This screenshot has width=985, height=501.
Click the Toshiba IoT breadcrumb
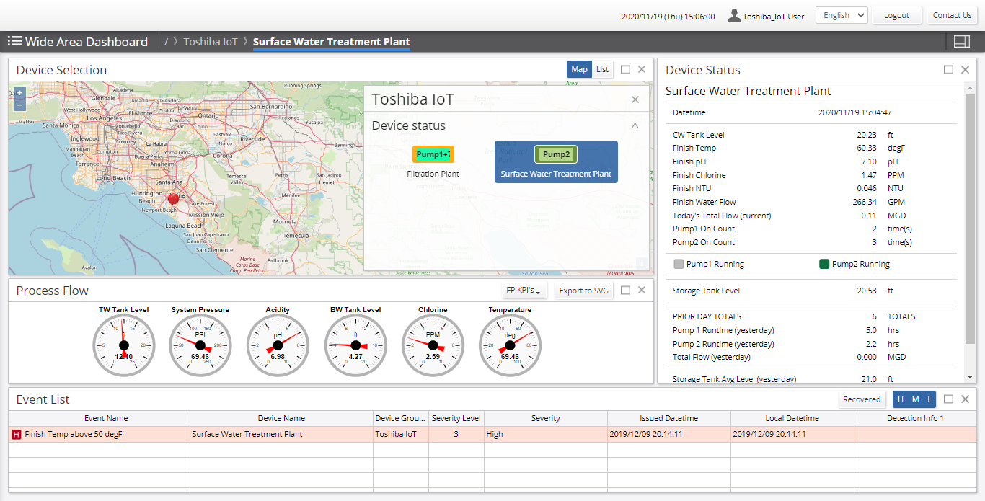pyautogui.click(x=210, y=42)
